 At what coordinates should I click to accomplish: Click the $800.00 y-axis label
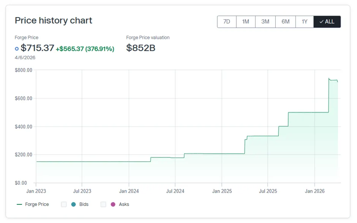coord(24,70)
